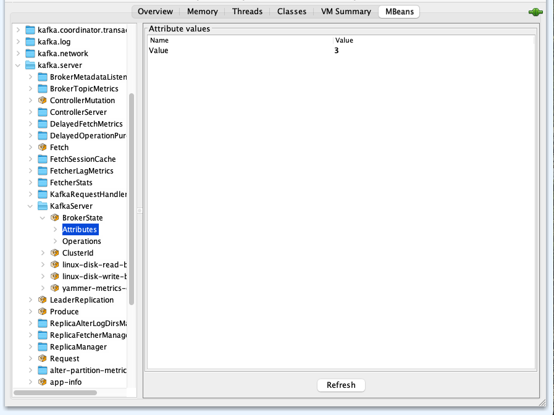Viewport: 554px width, 415px height.
Task: Select the ReplicaAlterLogDirsManager tree item
Action: (88, 323)
